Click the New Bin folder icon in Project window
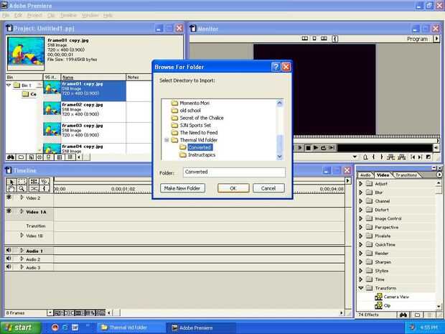 [x=21, y=157]
